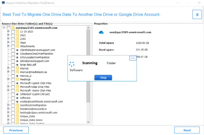
Task: Expand the 11-10-2023 folder
Action: point(8,31)
